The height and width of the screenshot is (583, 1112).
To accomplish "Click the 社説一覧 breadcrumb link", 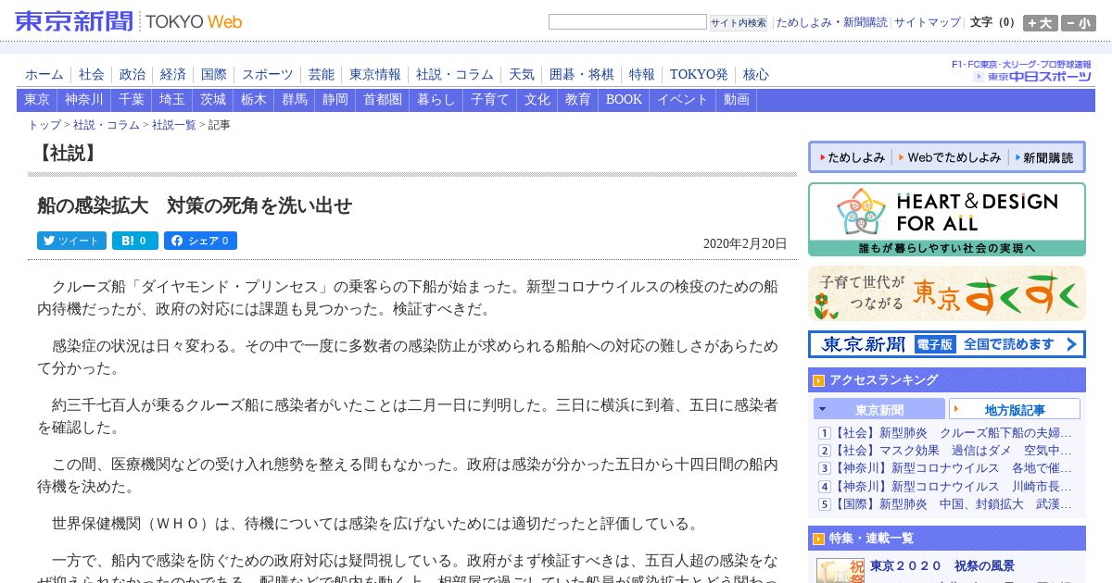I will click(174, 125).
